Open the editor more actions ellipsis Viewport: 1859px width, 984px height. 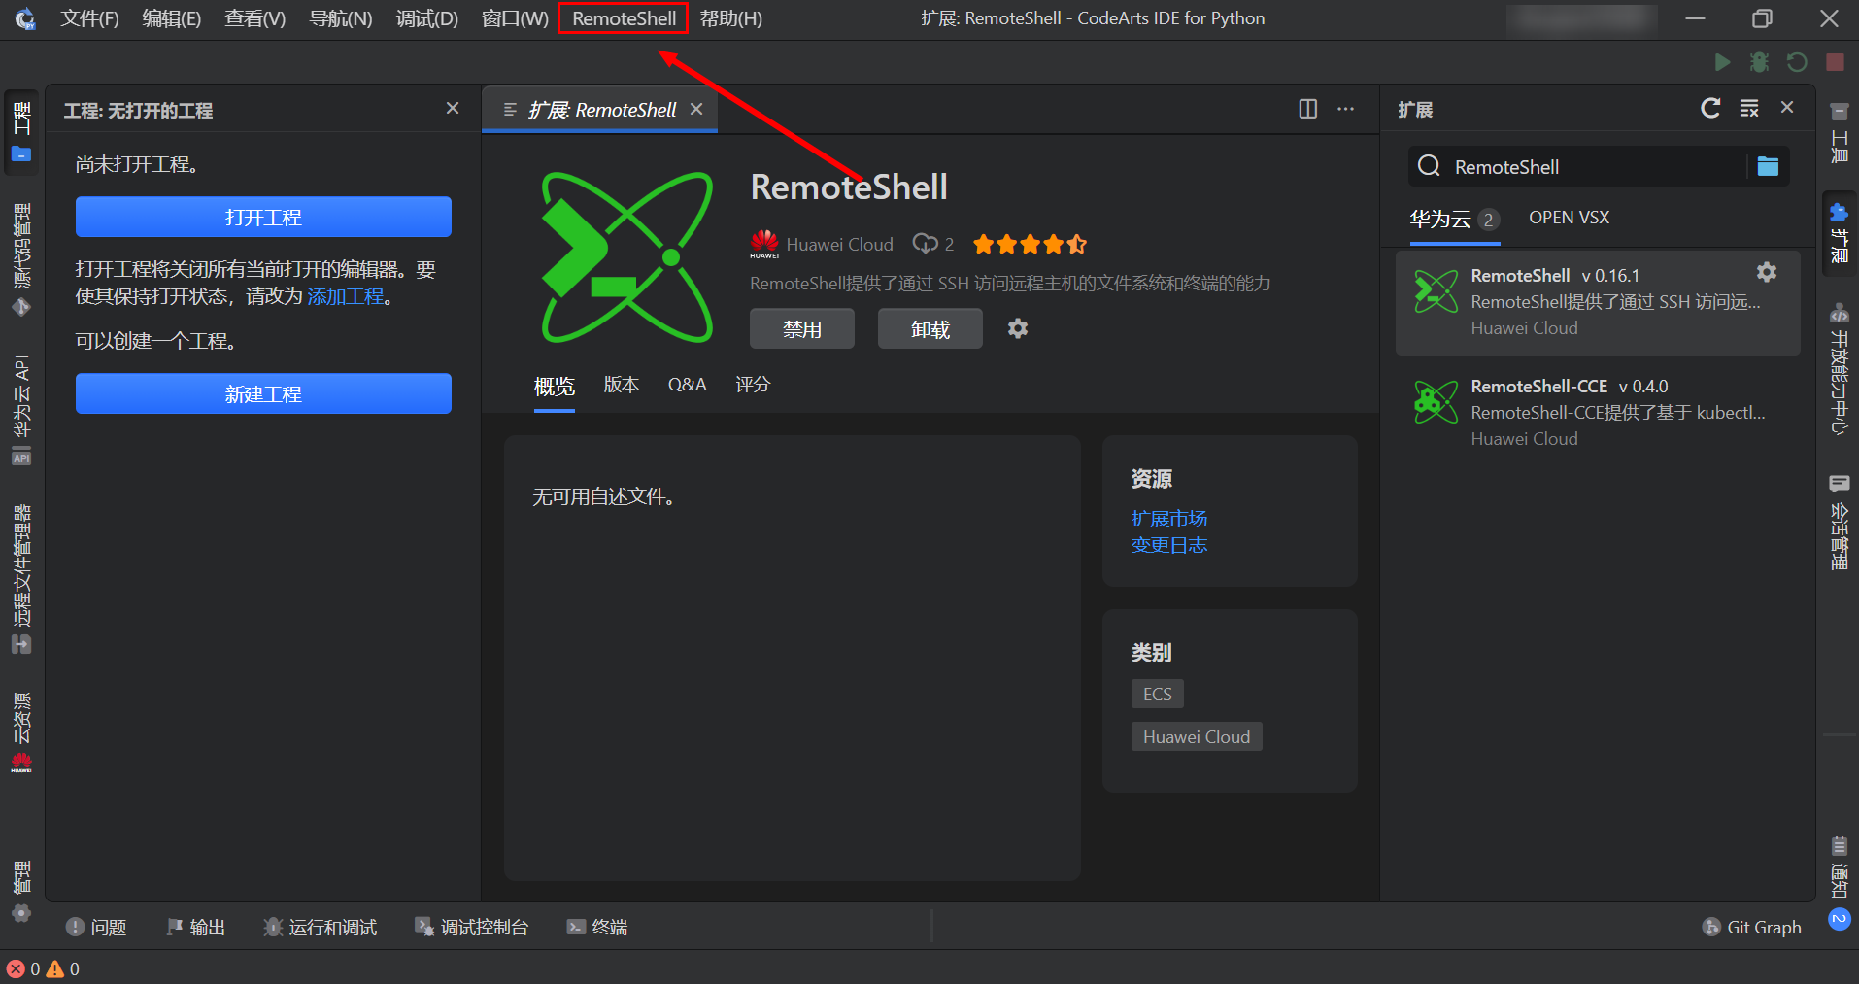tap(1345, 109)
